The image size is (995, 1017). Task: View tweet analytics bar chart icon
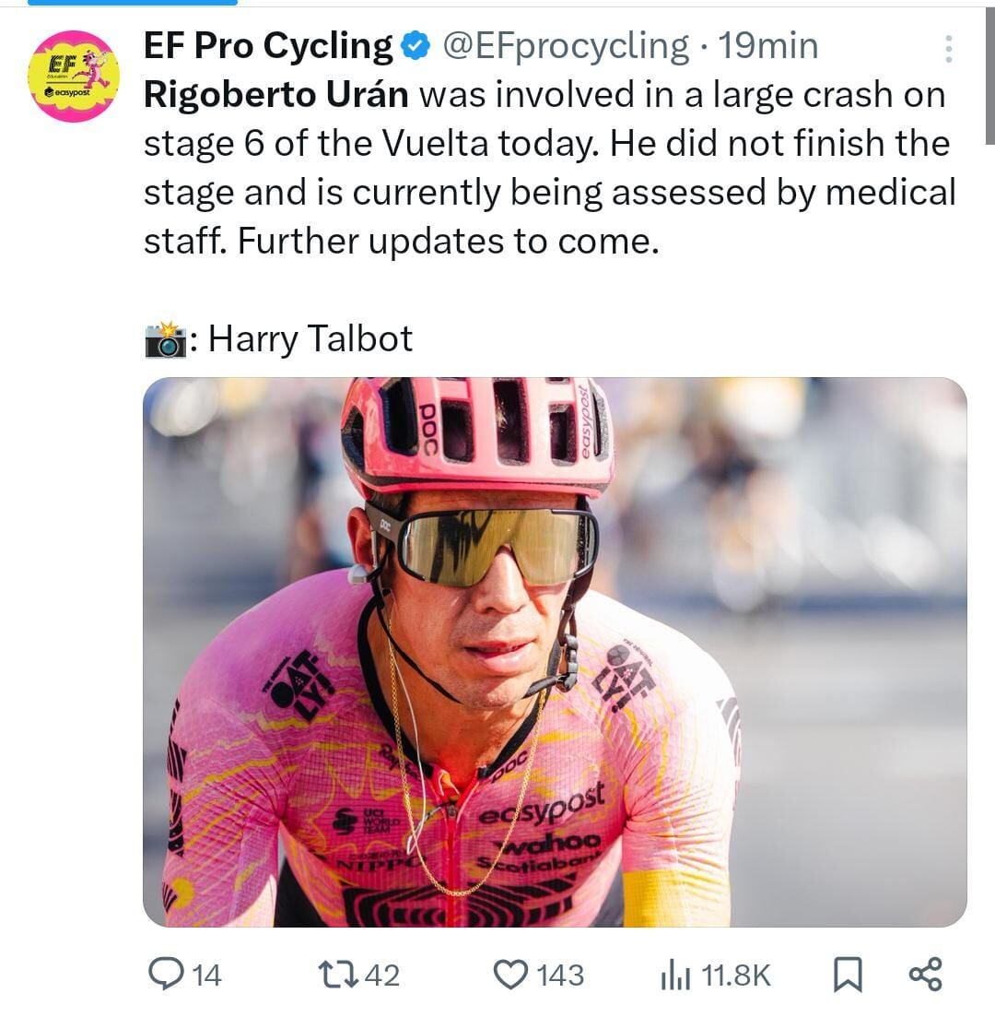click(674, 975)
